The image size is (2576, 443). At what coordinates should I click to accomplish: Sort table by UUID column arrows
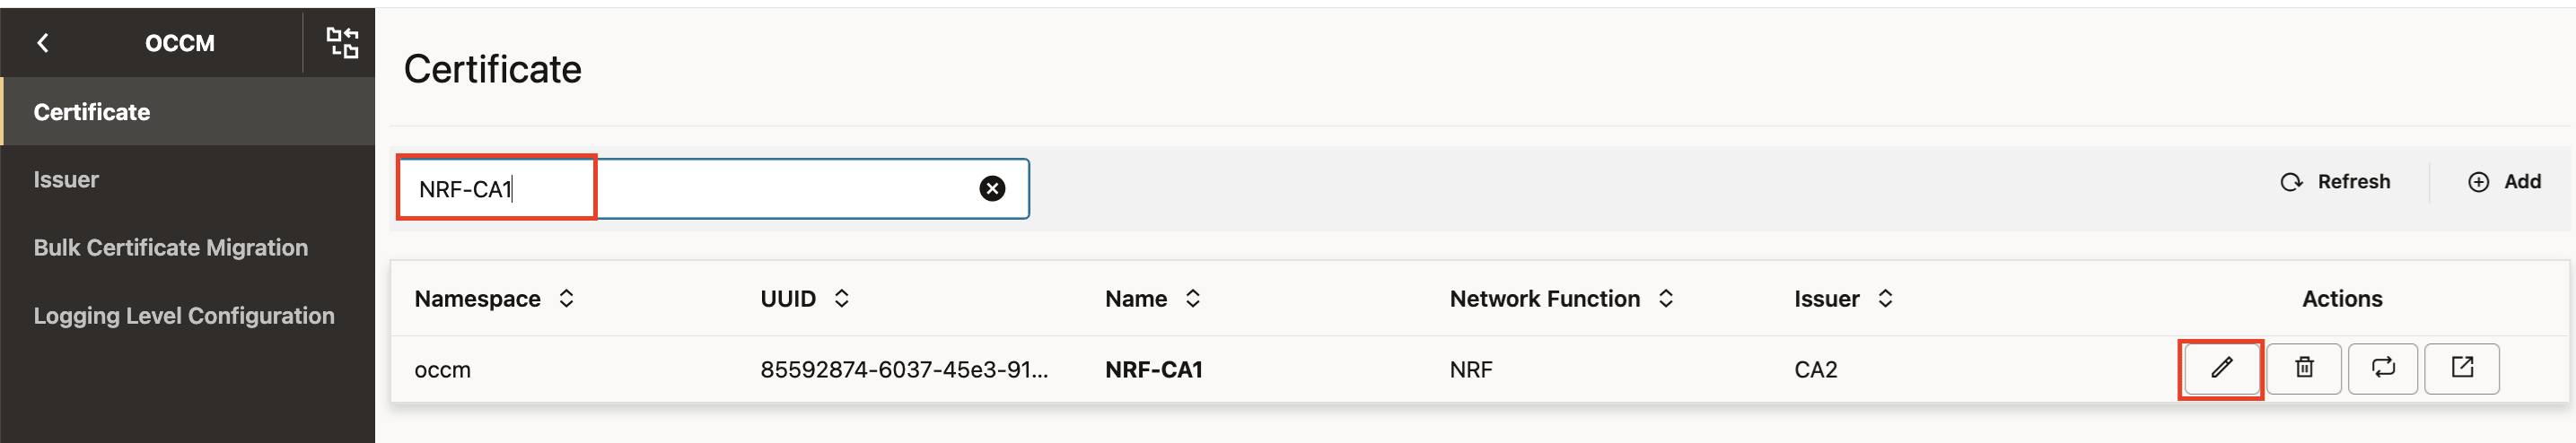pos(841,298)
